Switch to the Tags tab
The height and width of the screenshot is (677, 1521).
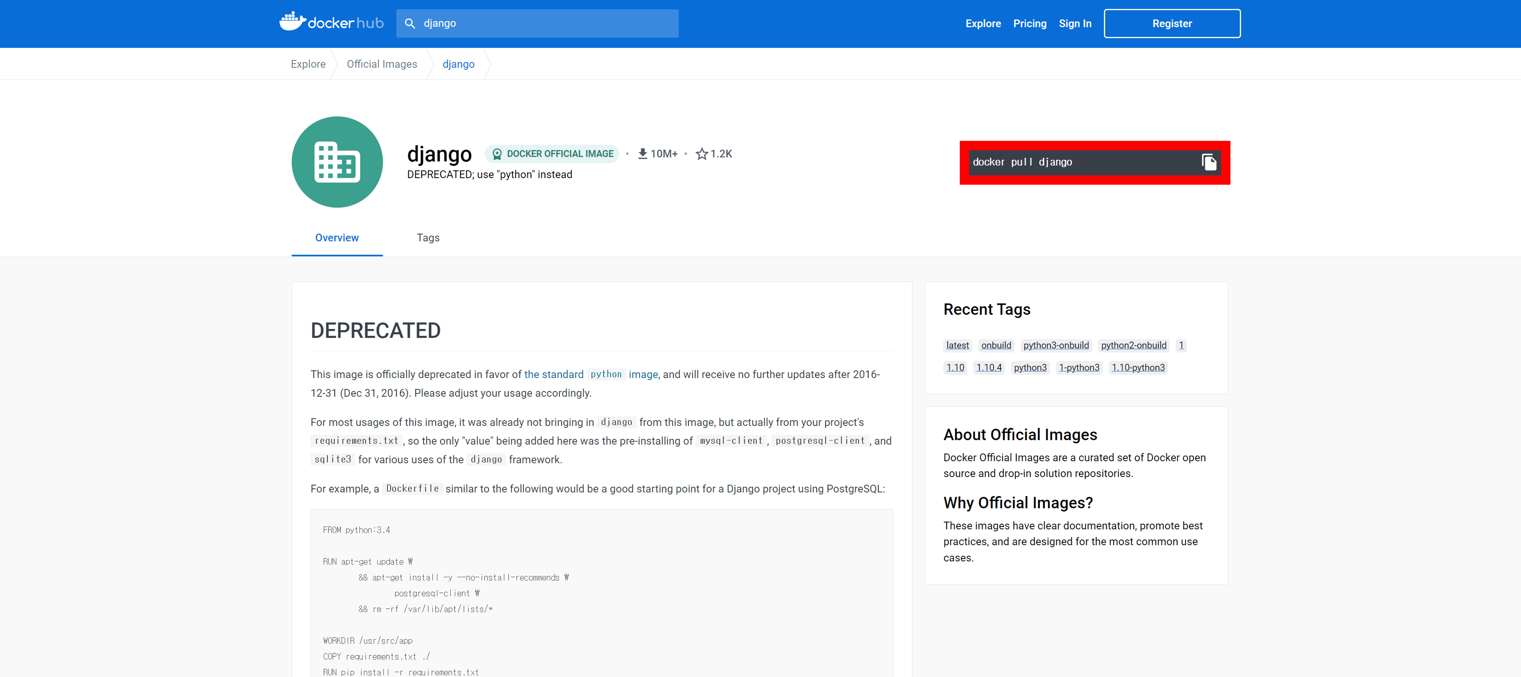(428, 238)
